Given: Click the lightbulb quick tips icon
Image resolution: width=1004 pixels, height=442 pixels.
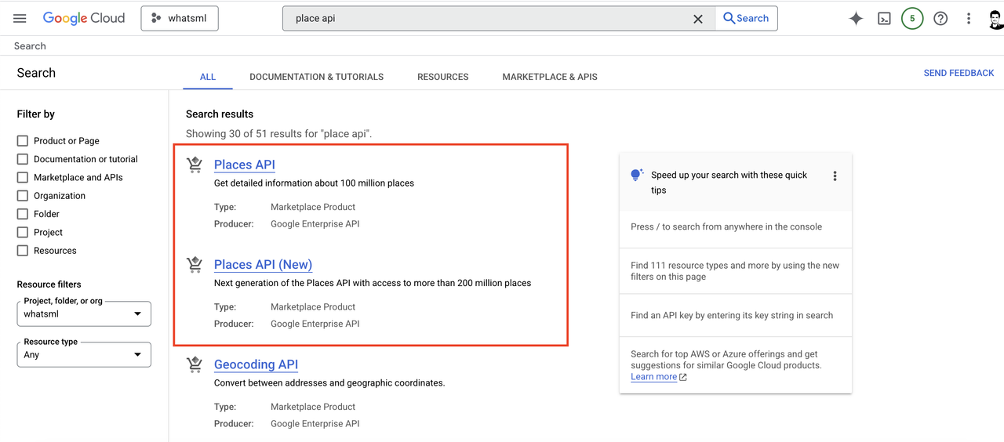Looking at the screenshot, I should pos(637,176).
